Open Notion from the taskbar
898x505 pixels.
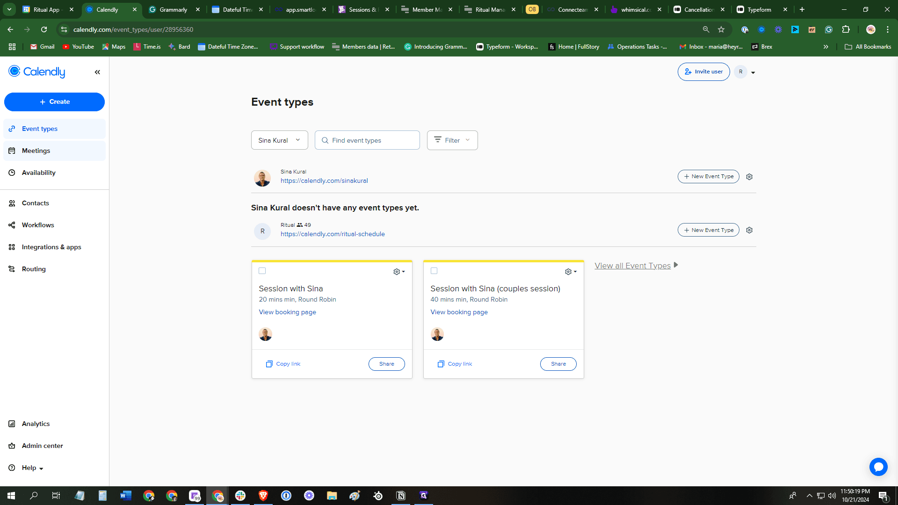(x=401, y=496)
